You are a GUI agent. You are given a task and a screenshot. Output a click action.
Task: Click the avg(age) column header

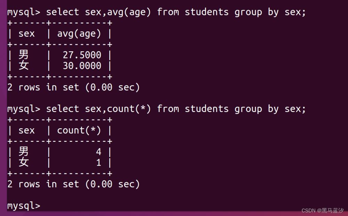(x=79, y=34)
